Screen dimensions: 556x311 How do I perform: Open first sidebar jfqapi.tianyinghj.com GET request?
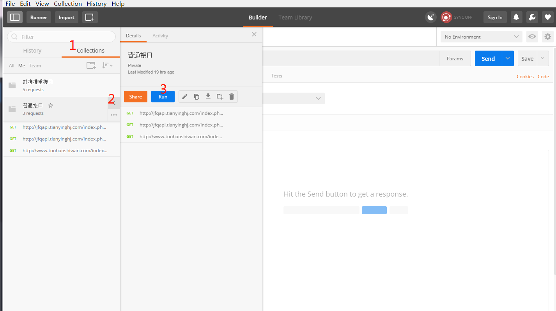(62, 127)
